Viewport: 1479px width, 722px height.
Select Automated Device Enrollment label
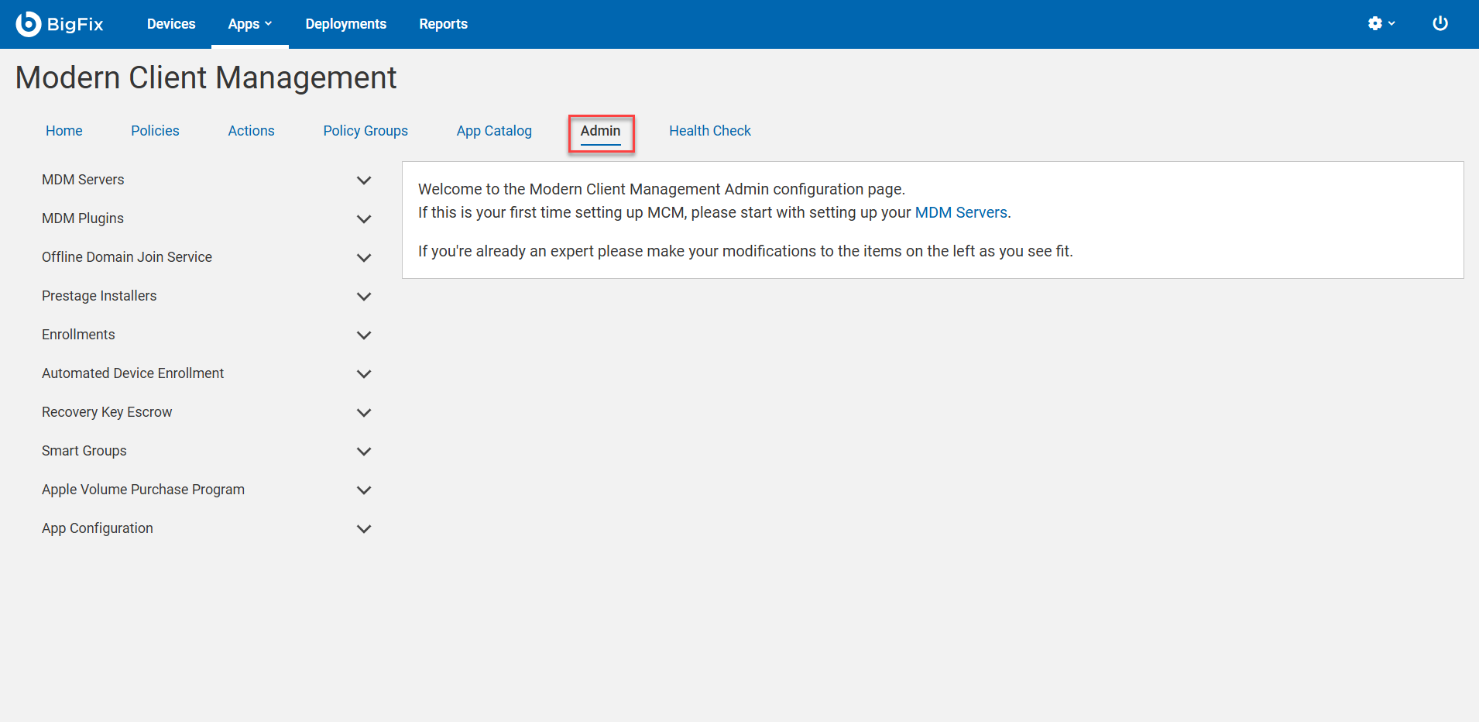(x=133, y=373)
